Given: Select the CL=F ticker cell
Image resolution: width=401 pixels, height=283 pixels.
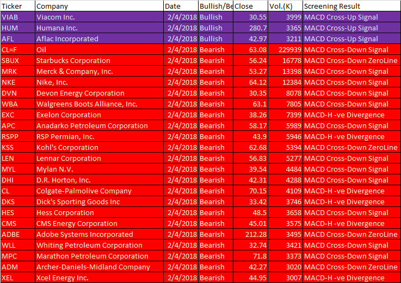Looking at the screenshot, I should [17, 49].
